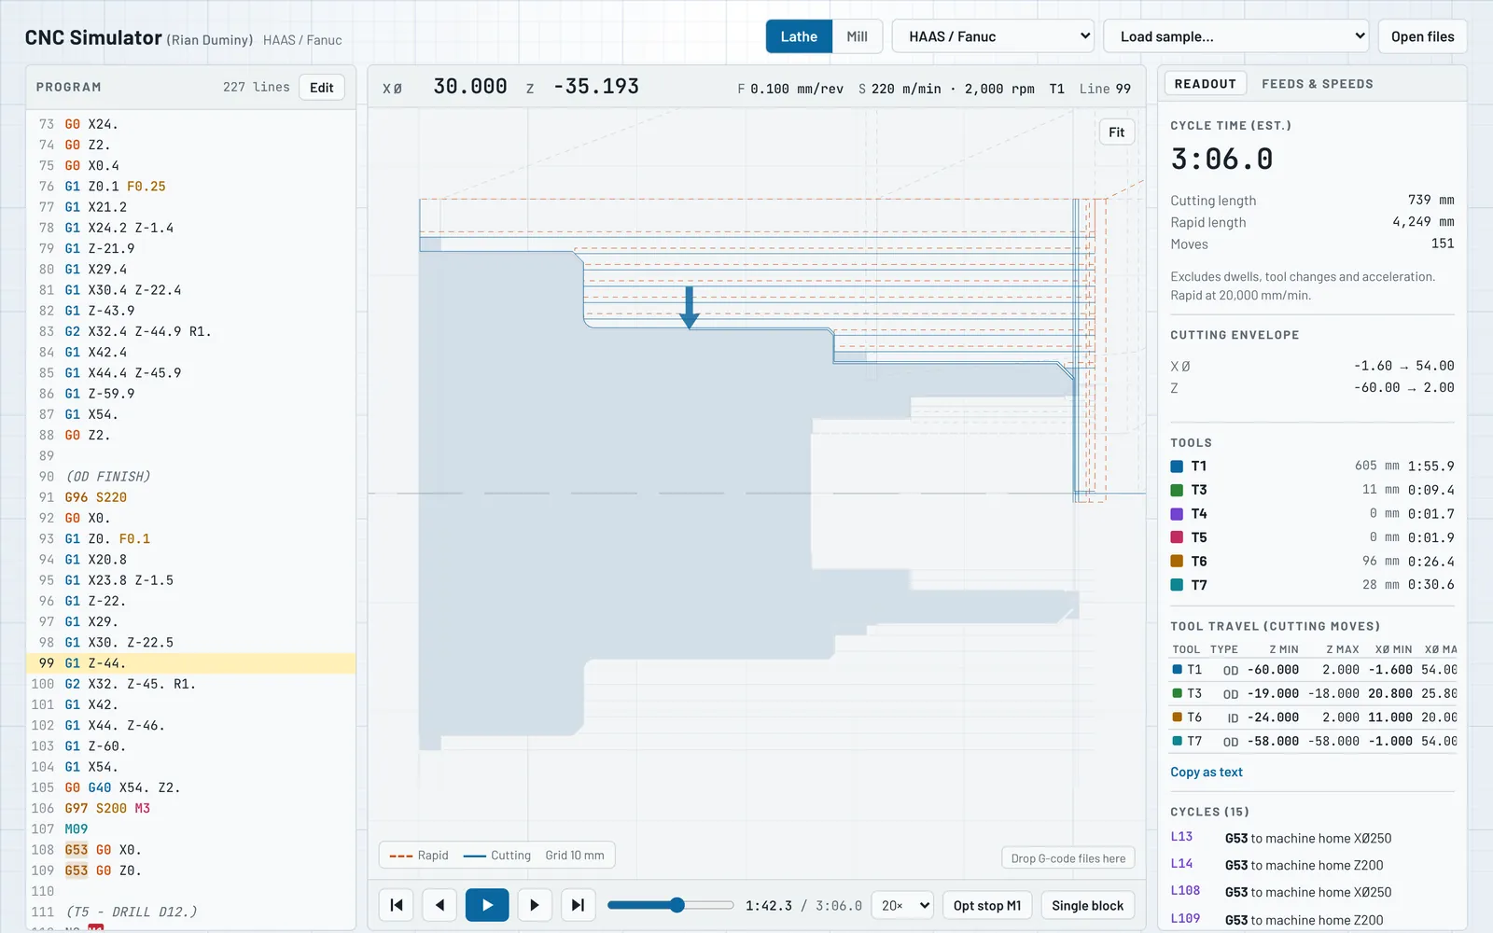
Task: Start simulation with the blue play button
Action: 487,905
